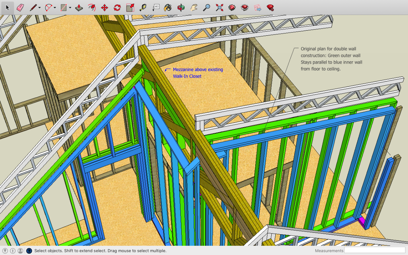Choose the Offset tool
408x255 pixels.
click(x=91, y=7)
